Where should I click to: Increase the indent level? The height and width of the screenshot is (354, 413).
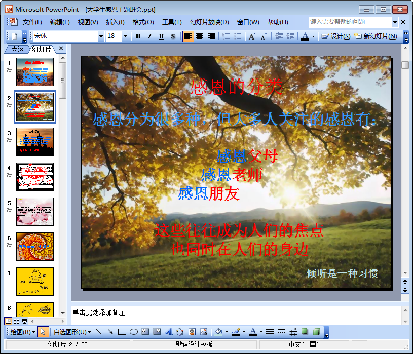(x=290, y=36)
